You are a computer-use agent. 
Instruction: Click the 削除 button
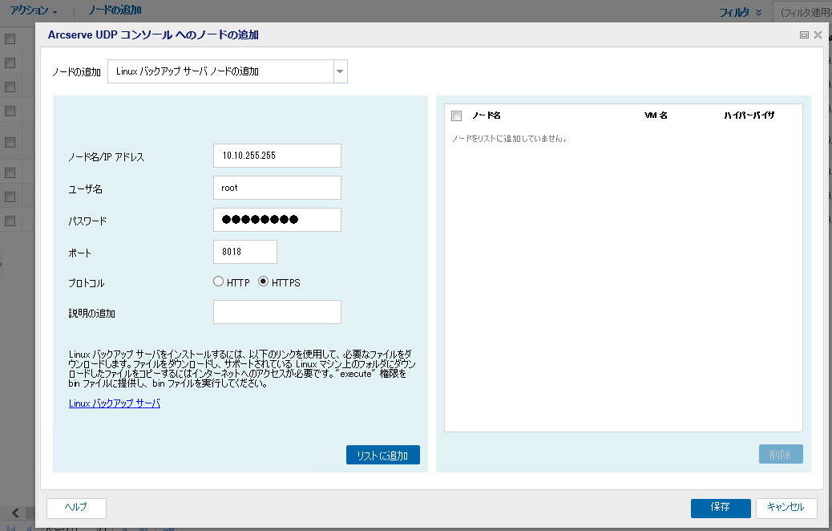781,455
